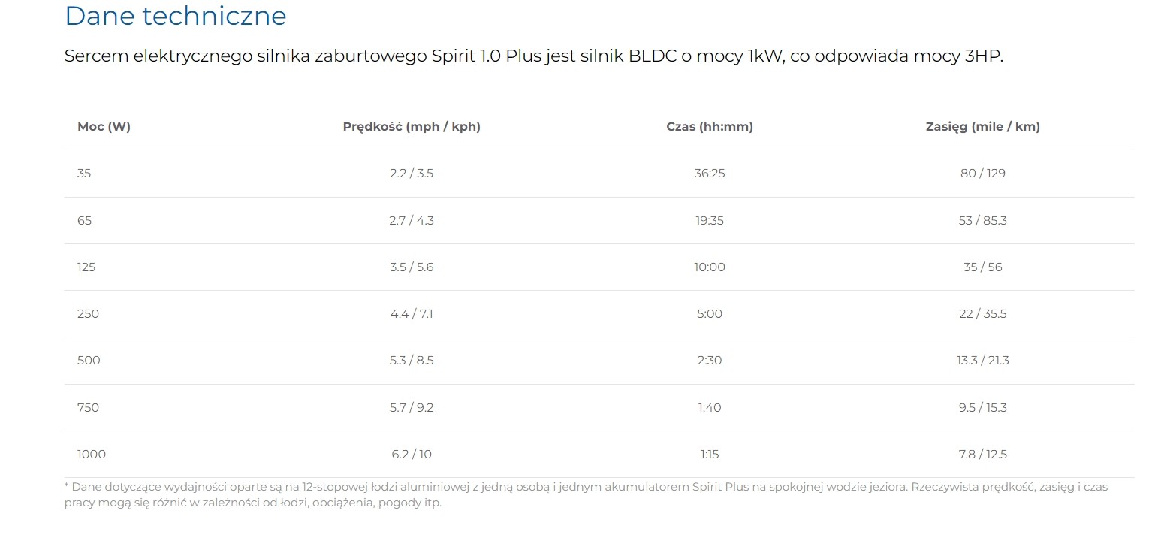Click the 10:00 time cell
The height and width of the screenshot is (550, 1158).
click(710, 267)
